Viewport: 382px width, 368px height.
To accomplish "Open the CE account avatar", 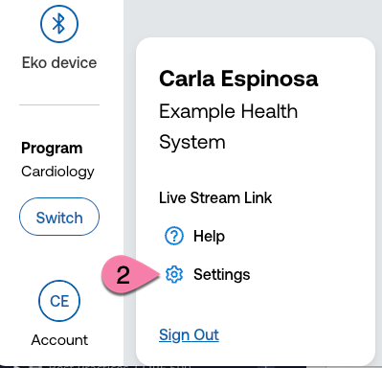I will tap(59, 301).
